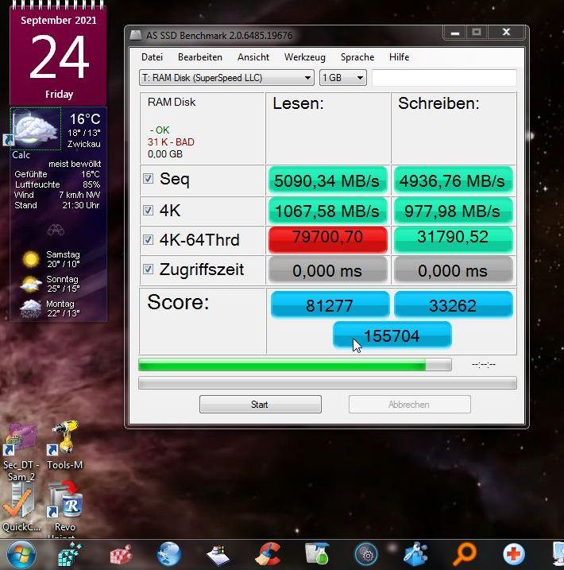This screenshot has width=564, height=570.
Task: Click the September 2021 calendar header
Action: [x=59, y=21]
